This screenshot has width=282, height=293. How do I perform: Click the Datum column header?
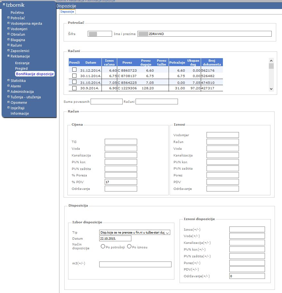click(91, 62)
